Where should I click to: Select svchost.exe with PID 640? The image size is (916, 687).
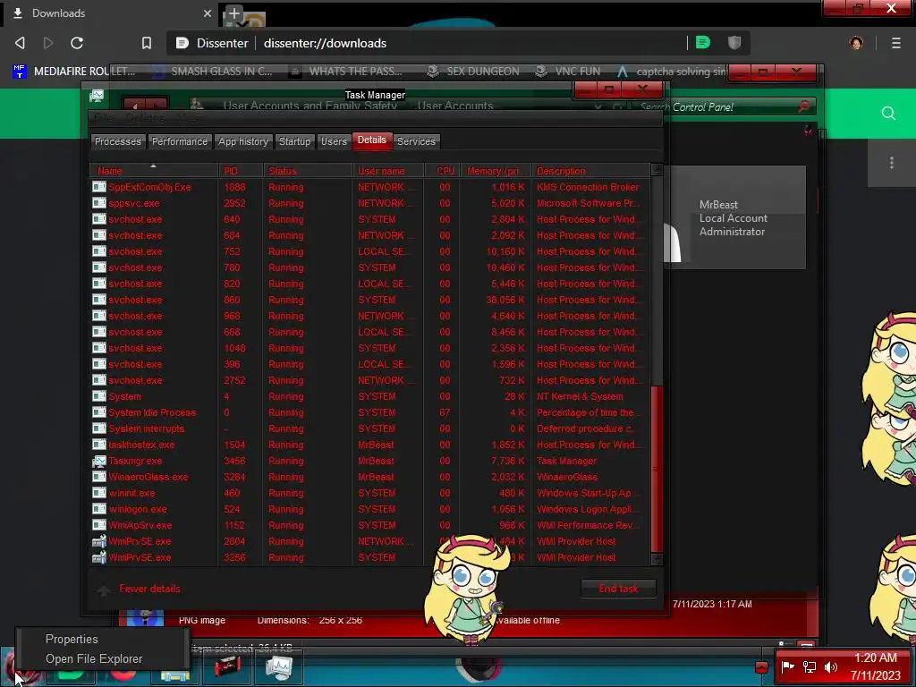click(x=369, y=219)
